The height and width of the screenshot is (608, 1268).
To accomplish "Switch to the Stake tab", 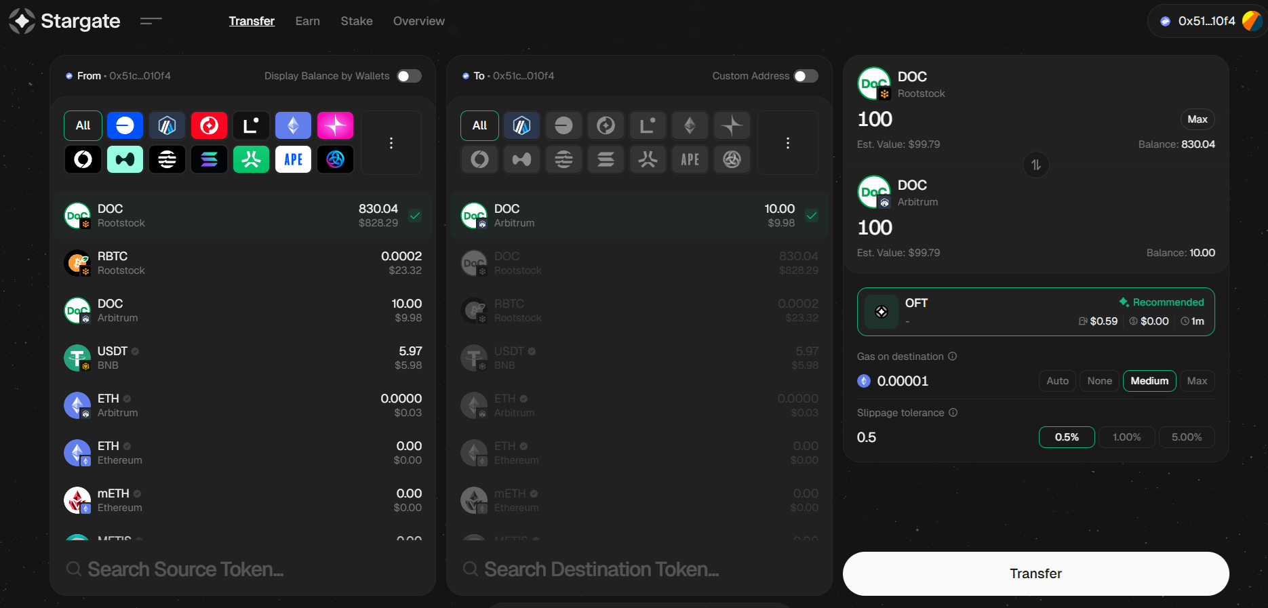I will coord(357,21).
